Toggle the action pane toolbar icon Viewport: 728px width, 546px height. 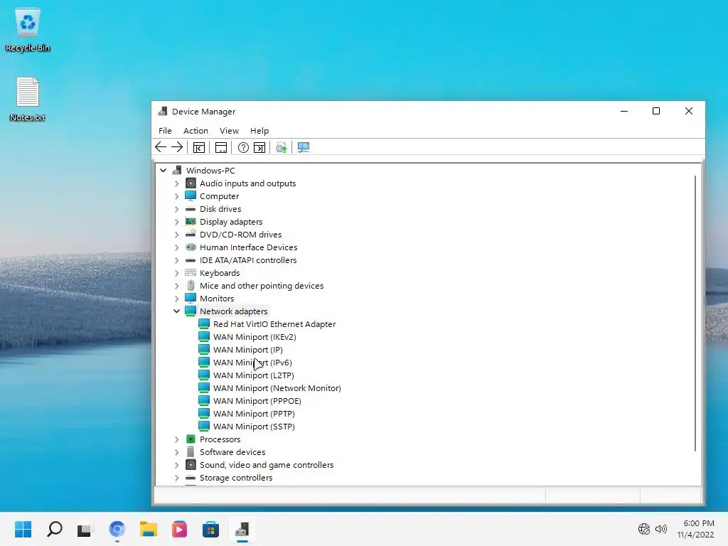pos(259,148)
